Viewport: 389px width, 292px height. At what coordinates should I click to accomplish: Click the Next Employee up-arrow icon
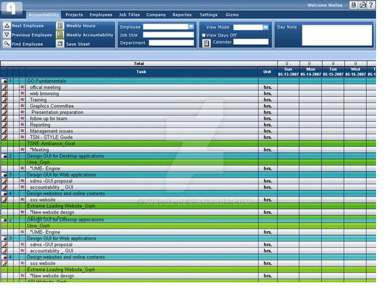(7, 25)
